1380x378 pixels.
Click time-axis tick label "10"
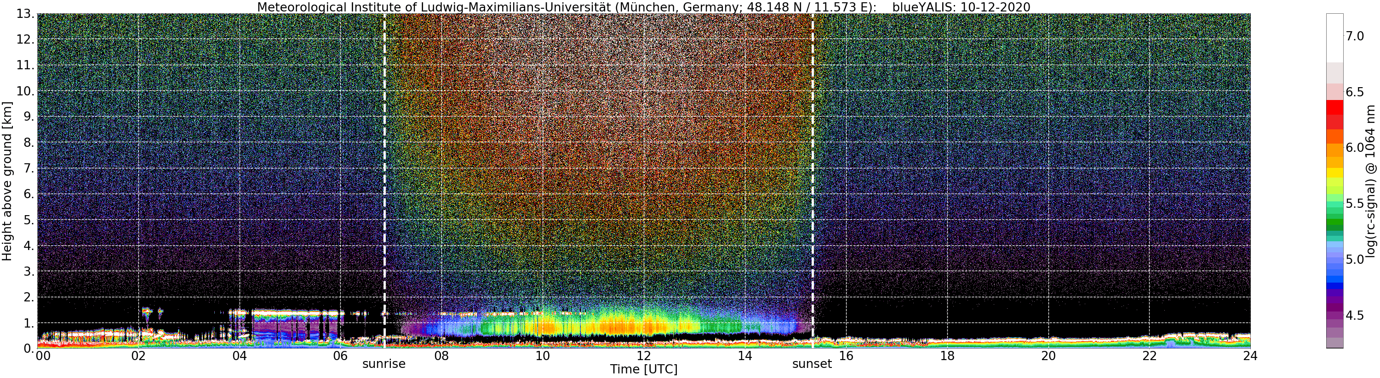click(x=543, y=356)
